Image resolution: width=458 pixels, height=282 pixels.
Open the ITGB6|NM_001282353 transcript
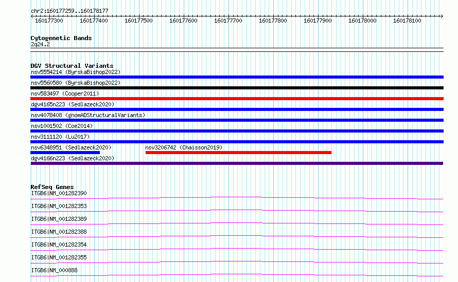tap(59, 206)
